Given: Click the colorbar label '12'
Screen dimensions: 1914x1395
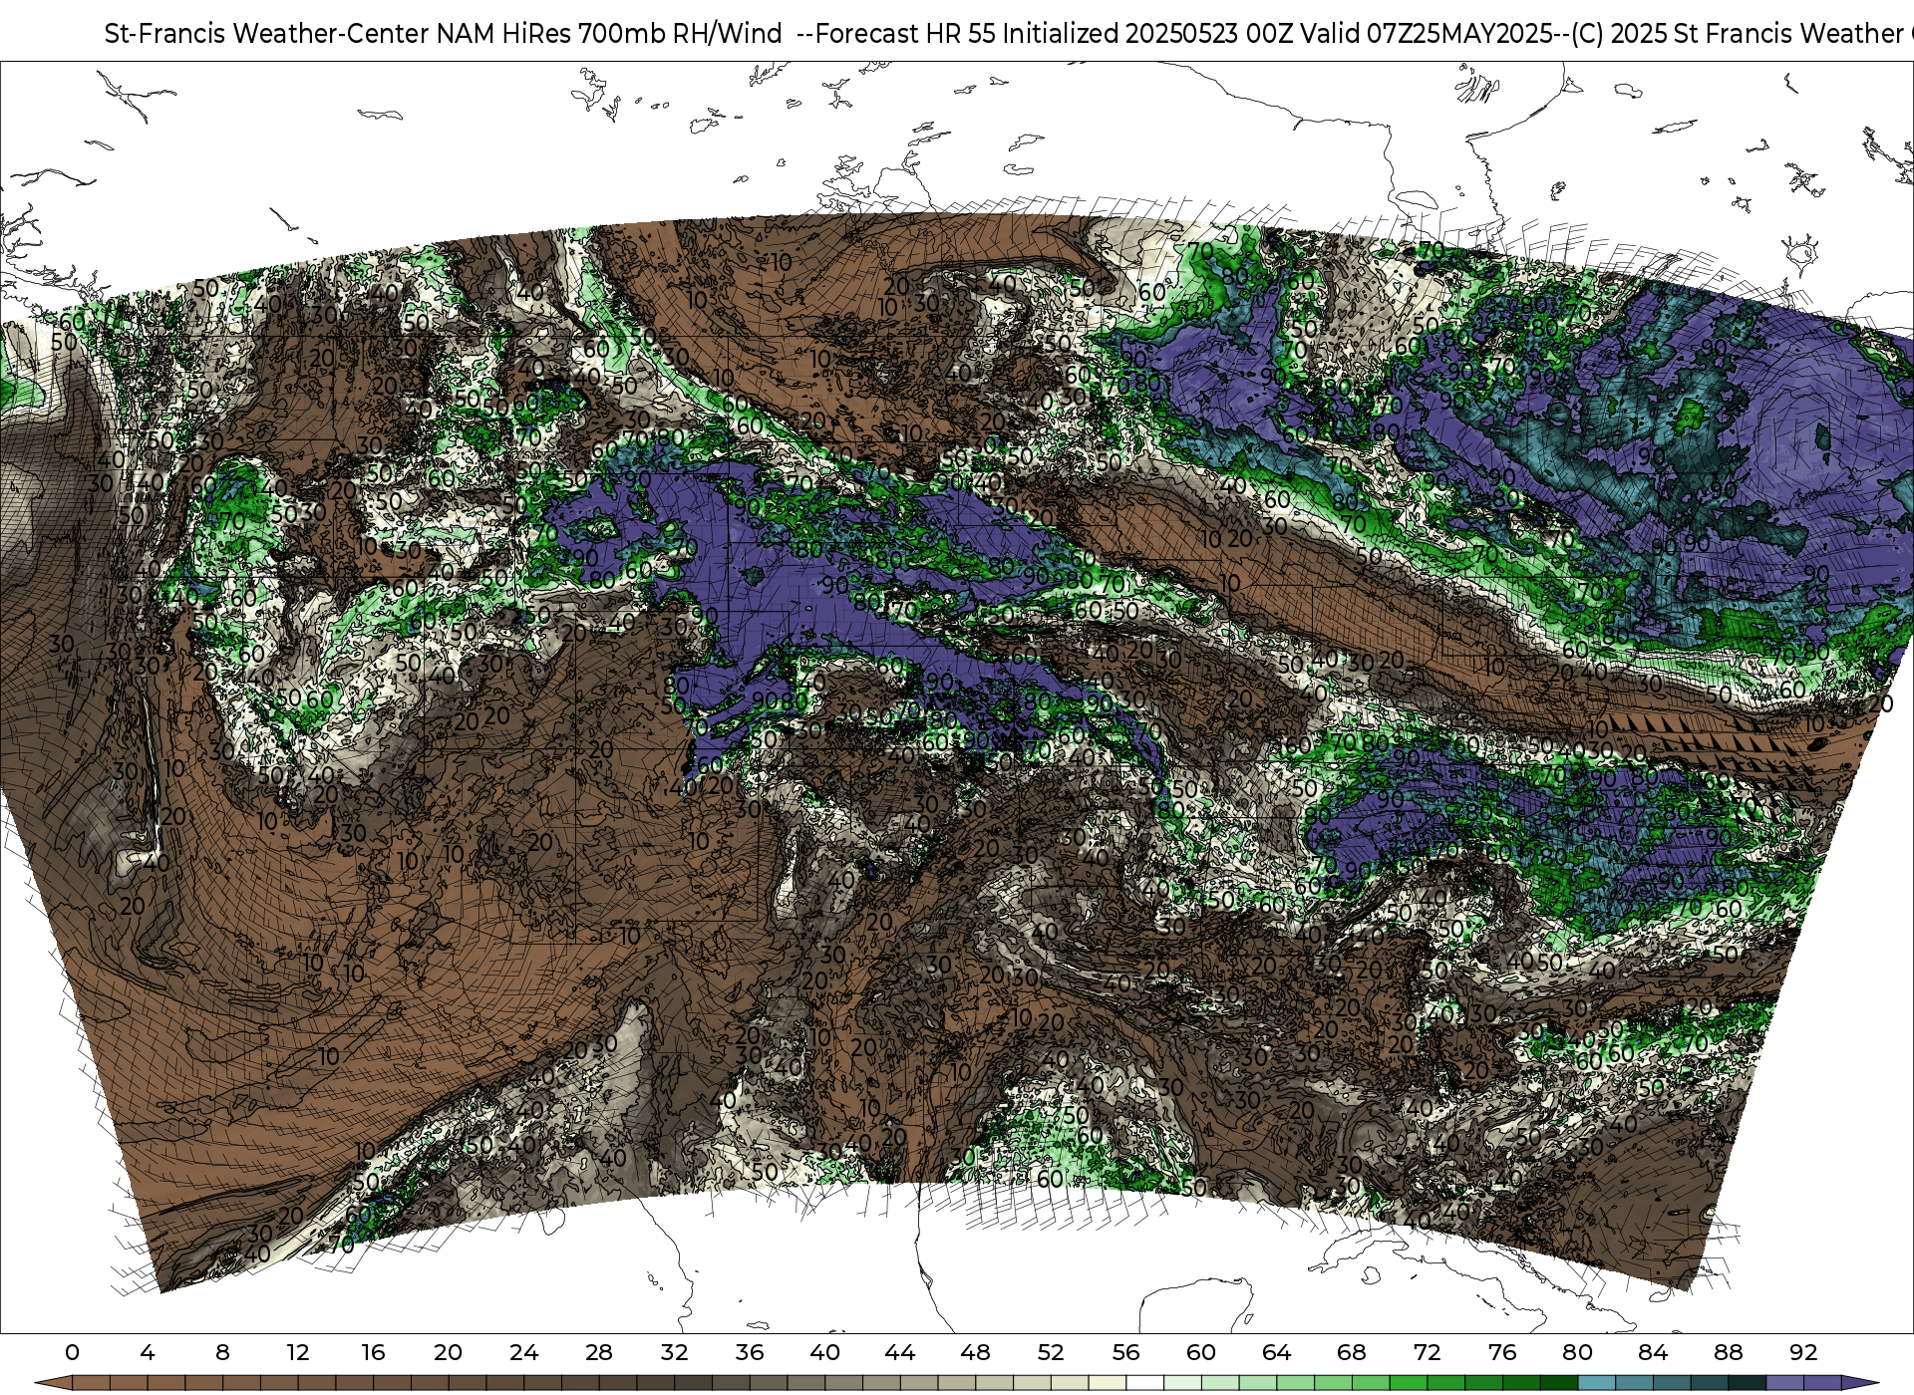Looking at the screenshot, I should (x=298, y=1352).
